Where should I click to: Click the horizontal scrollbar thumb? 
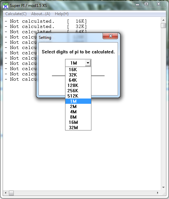[x=11, y=193]
